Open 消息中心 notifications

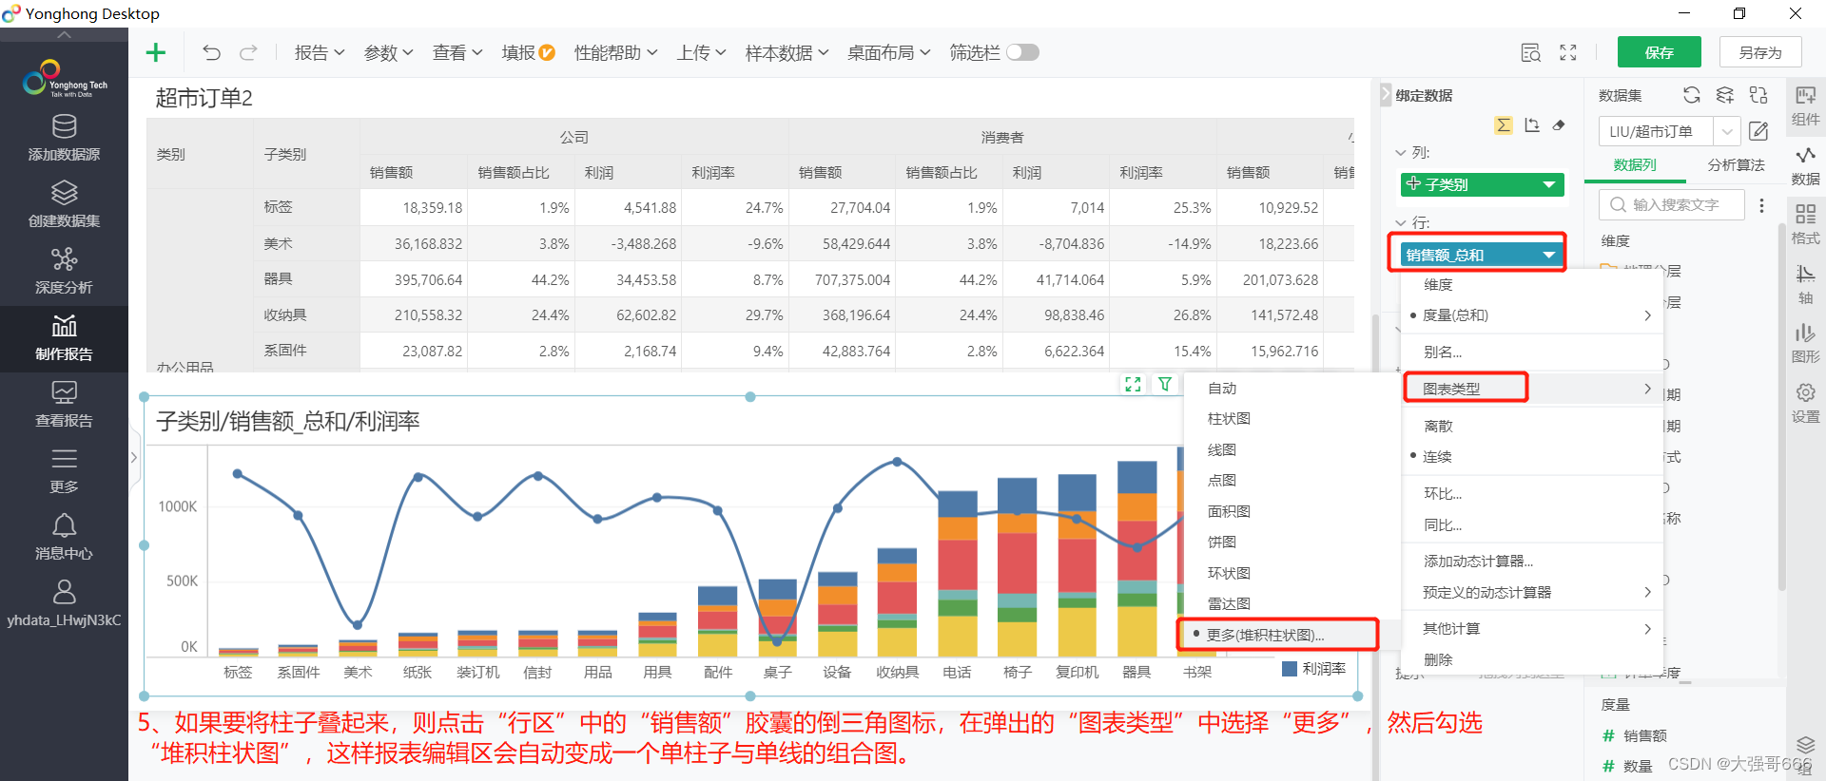tap(64, 538)
